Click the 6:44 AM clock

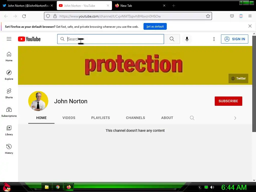click(x=234, y=187)
